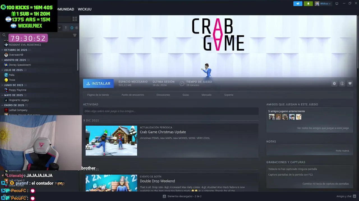Click the game page vertical scrollbar
The height and width of the screenshot is (201, 359).
pyautogui.click(x=358, y=42)
